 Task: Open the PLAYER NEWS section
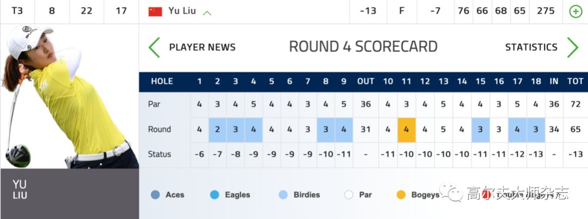point(203,47)
